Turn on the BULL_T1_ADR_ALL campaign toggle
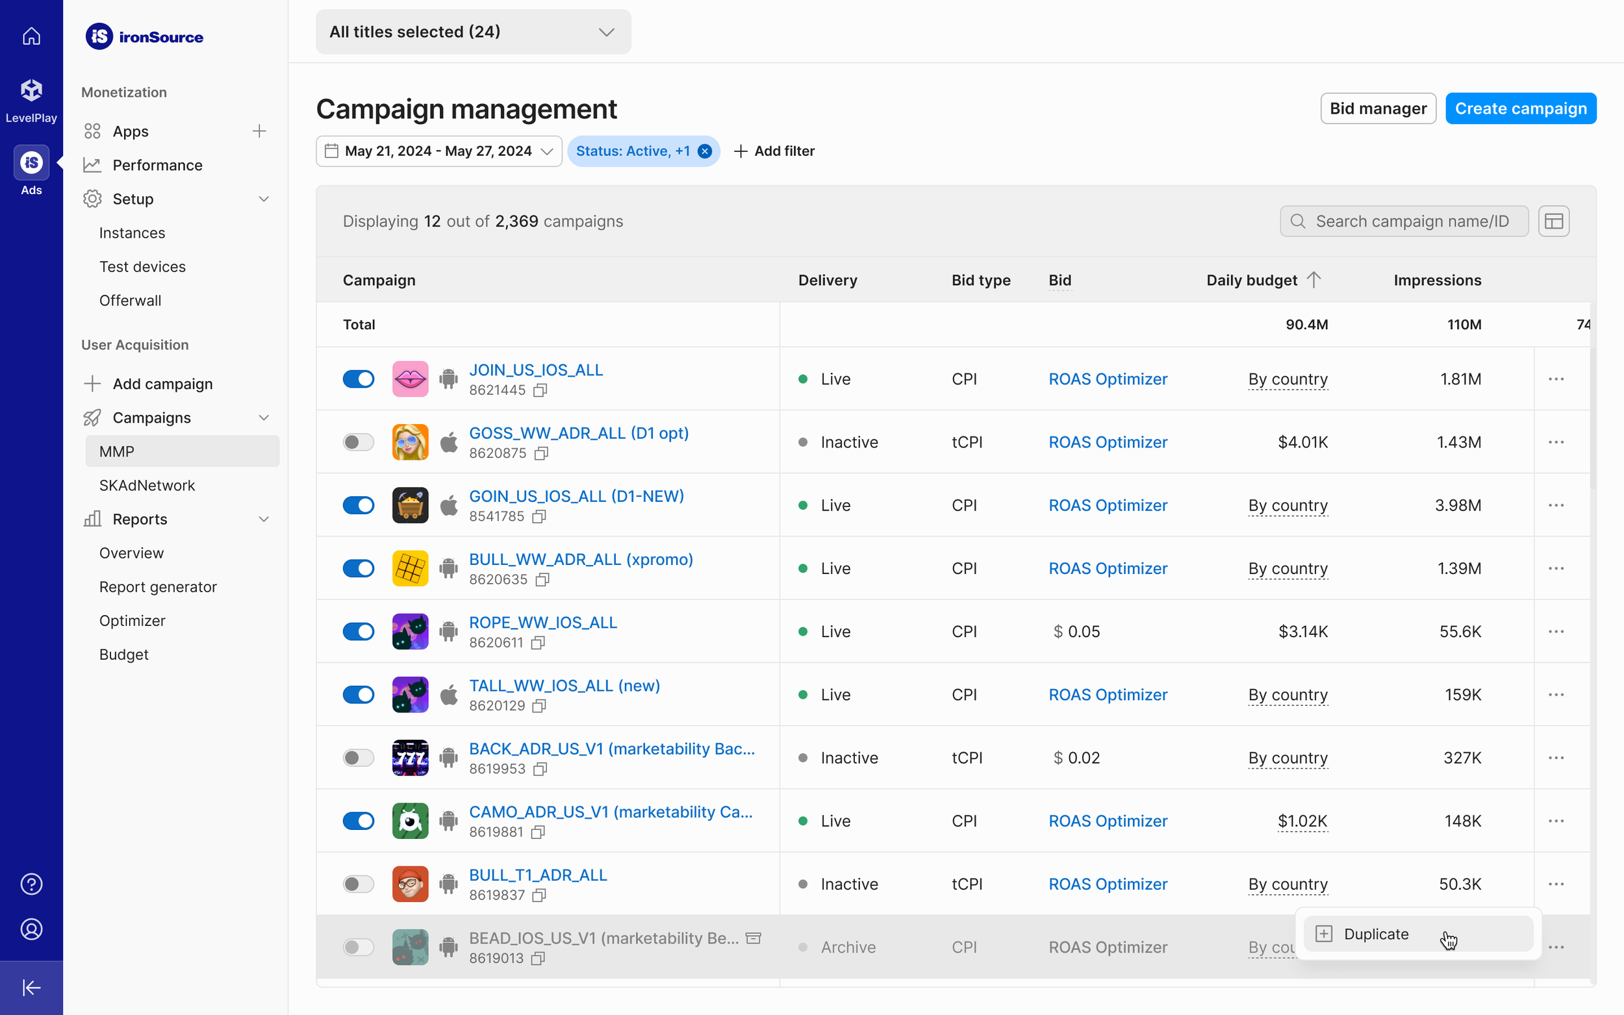Viewport: 1624px width, 1015px height. 359,884
